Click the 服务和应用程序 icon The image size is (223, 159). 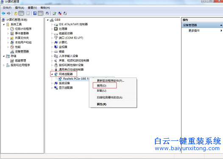(x=8, y=65)
